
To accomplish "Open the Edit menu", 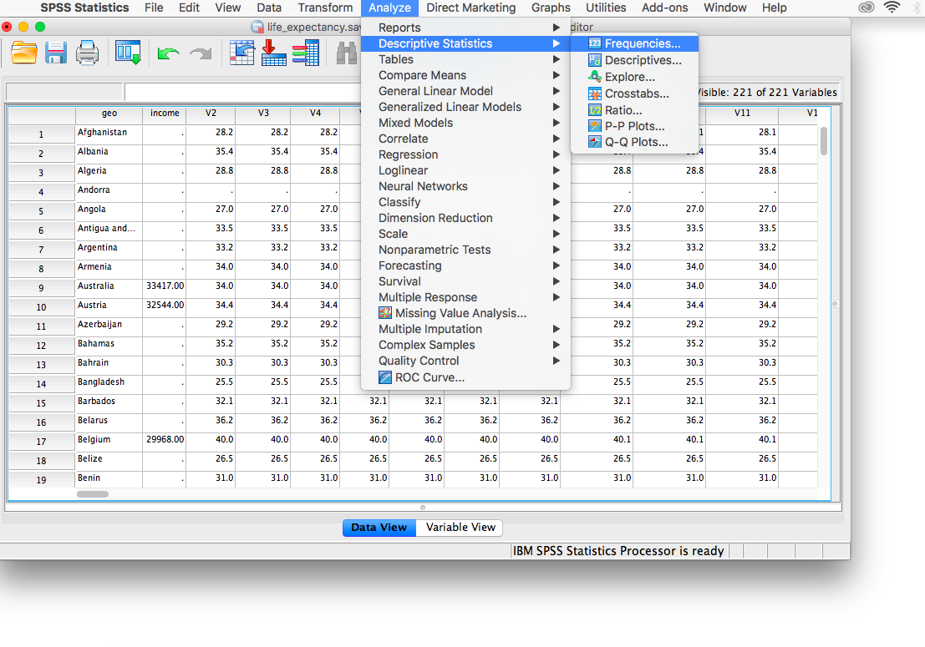I will coord(190,8).
